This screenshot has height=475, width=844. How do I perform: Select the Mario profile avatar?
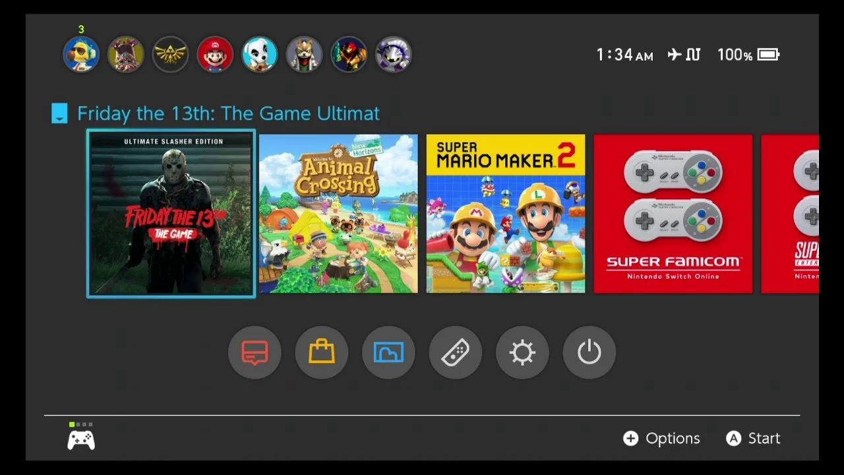coord(214,55)
